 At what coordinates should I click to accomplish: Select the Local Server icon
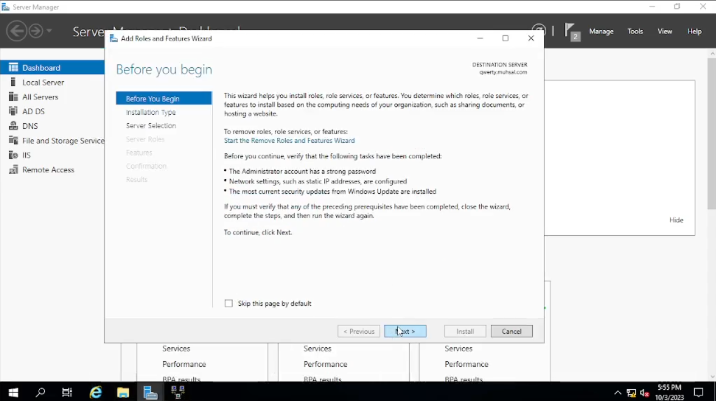13,82
